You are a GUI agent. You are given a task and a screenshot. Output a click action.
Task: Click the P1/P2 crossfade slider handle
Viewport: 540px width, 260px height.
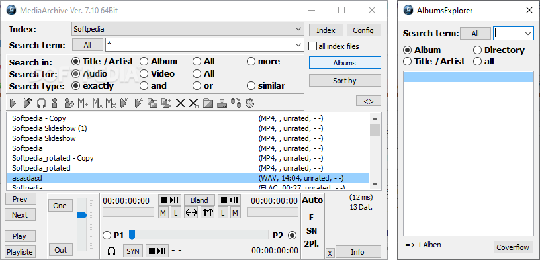point(132,236)
